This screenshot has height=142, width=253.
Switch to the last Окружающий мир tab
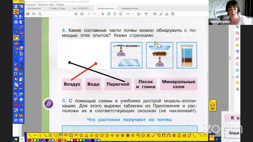(130, 8)
